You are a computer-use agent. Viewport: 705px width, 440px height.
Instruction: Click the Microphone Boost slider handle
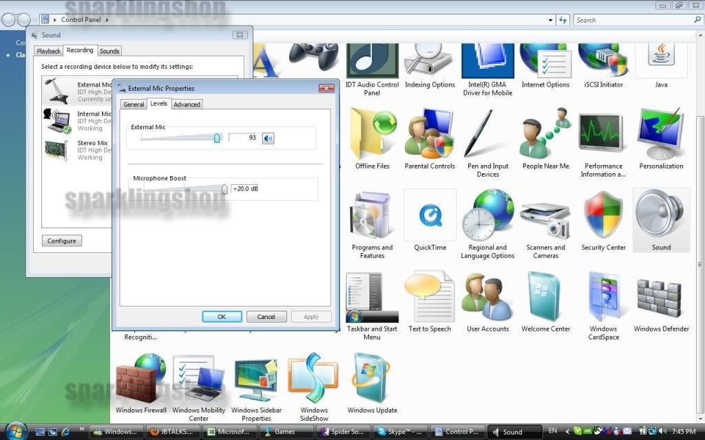[x=224, y=189]
